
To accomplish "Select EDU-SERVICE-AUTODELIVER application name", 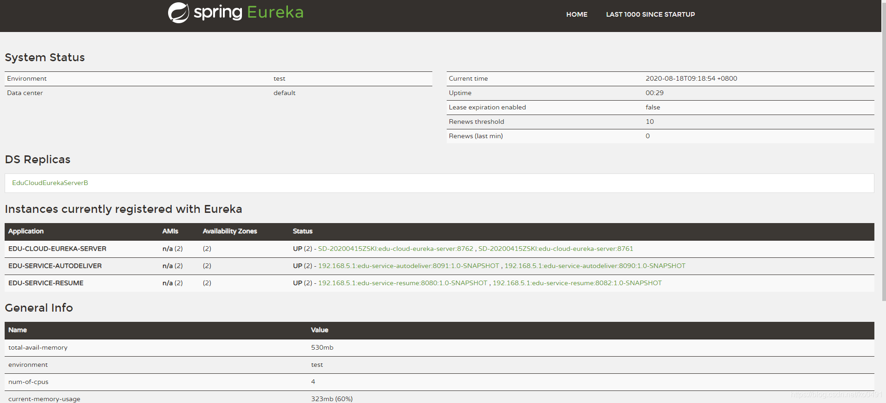I will point(55,266).
